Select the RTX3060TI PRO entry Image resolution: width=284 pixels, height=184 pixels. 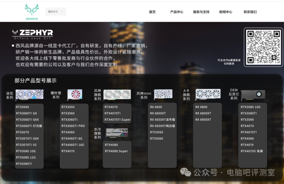pos(73,126)
